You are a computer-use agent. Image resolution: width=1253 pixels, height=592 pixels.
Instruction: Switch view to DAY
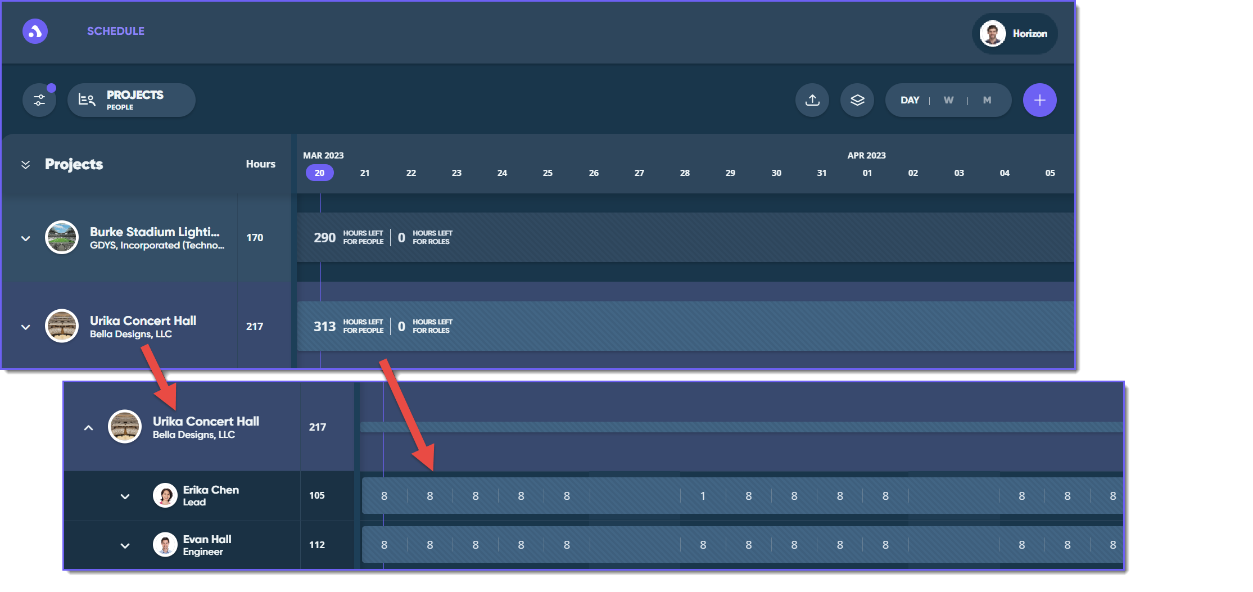[x=910, y=100]
